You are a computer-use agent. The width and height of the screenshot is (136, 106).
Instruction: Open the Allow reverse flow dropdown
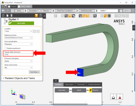(x=18, y=68)
